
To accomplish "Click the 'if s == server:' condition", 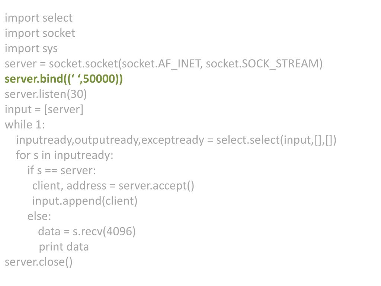I will pos(62,171).
